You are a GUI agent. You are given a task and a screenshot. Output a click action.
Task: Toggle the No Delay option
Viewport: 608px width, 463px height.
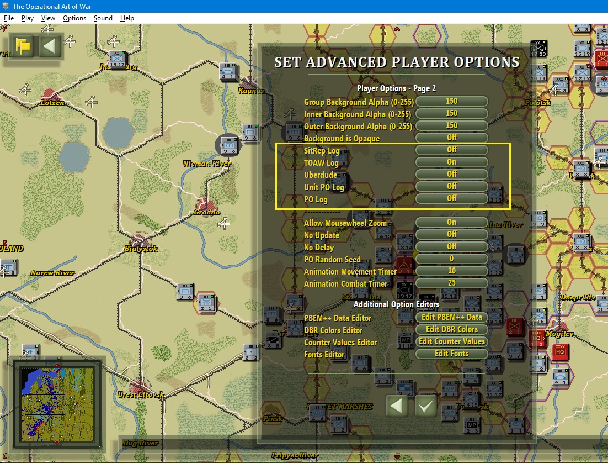tap(451, 246)
